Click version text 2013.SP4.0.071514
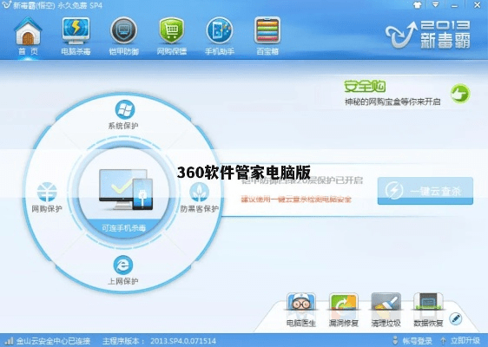488x347 pixels. (183, 341)
